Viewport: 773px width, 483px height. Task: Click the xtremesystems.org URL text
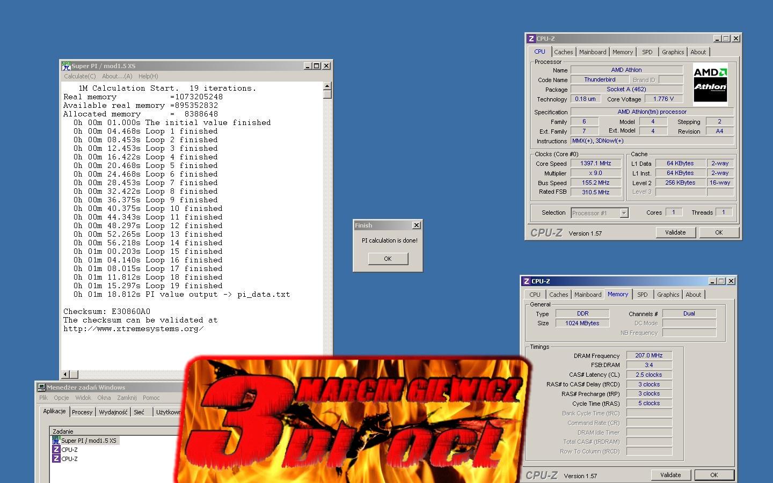134,328
